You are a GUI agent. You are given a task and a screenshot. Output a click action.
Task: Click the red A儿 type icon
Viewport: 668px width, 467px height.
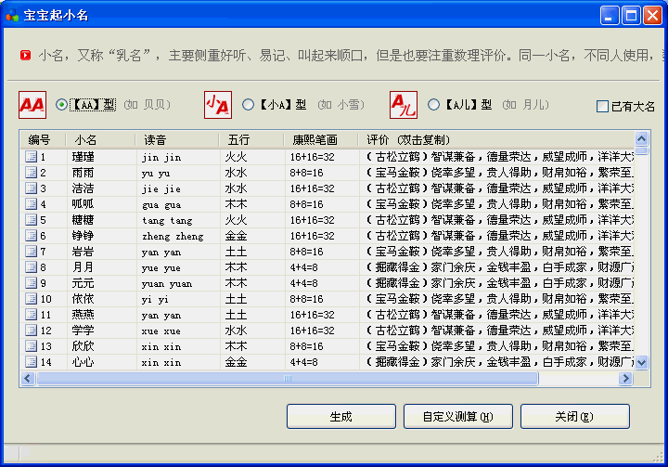tap(404, 105)
